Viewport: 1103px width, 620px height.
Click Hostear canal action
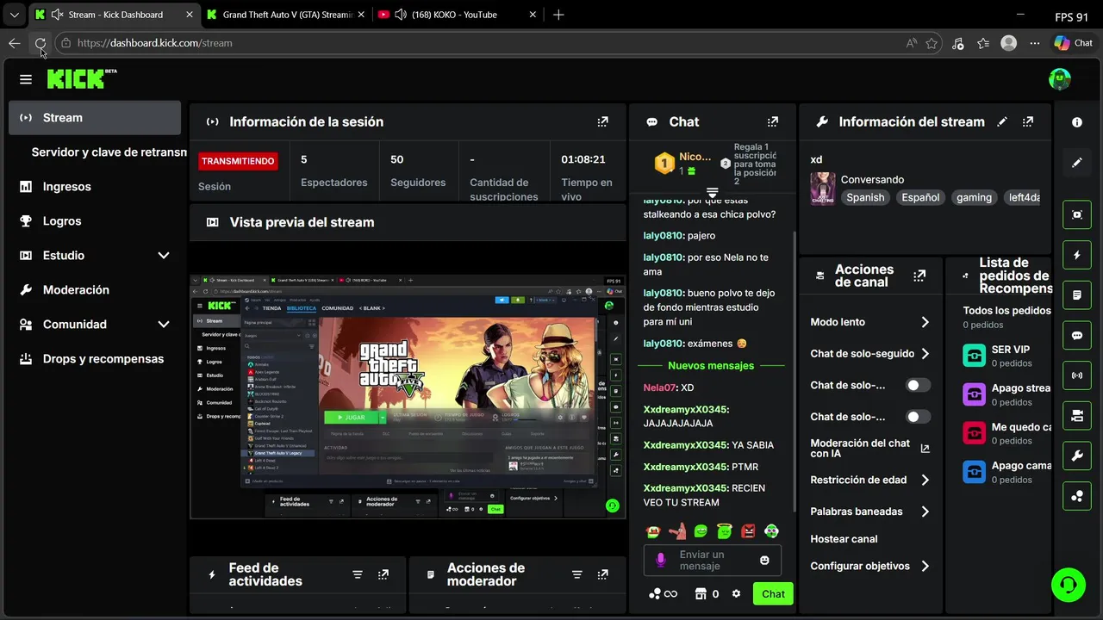[x=844, y=539]
